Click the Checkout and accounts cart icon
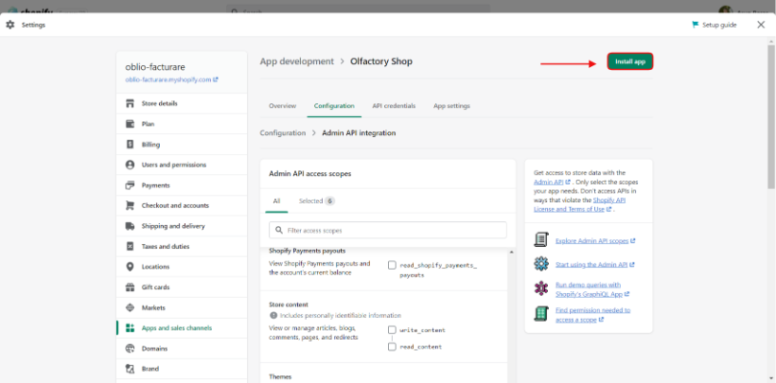Image resolution: width=776 pixels, height=383 pixels. tap(131, 205)
